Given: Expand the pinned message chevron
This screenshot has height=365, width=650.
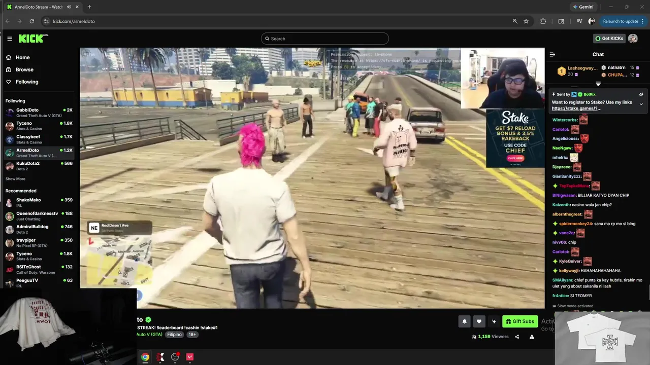Looking at the screenshot, I should [x=641, y=104].
